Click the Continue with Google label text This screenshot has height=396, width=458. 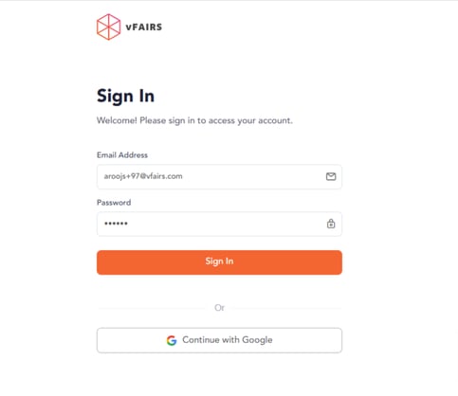(228, 340)
